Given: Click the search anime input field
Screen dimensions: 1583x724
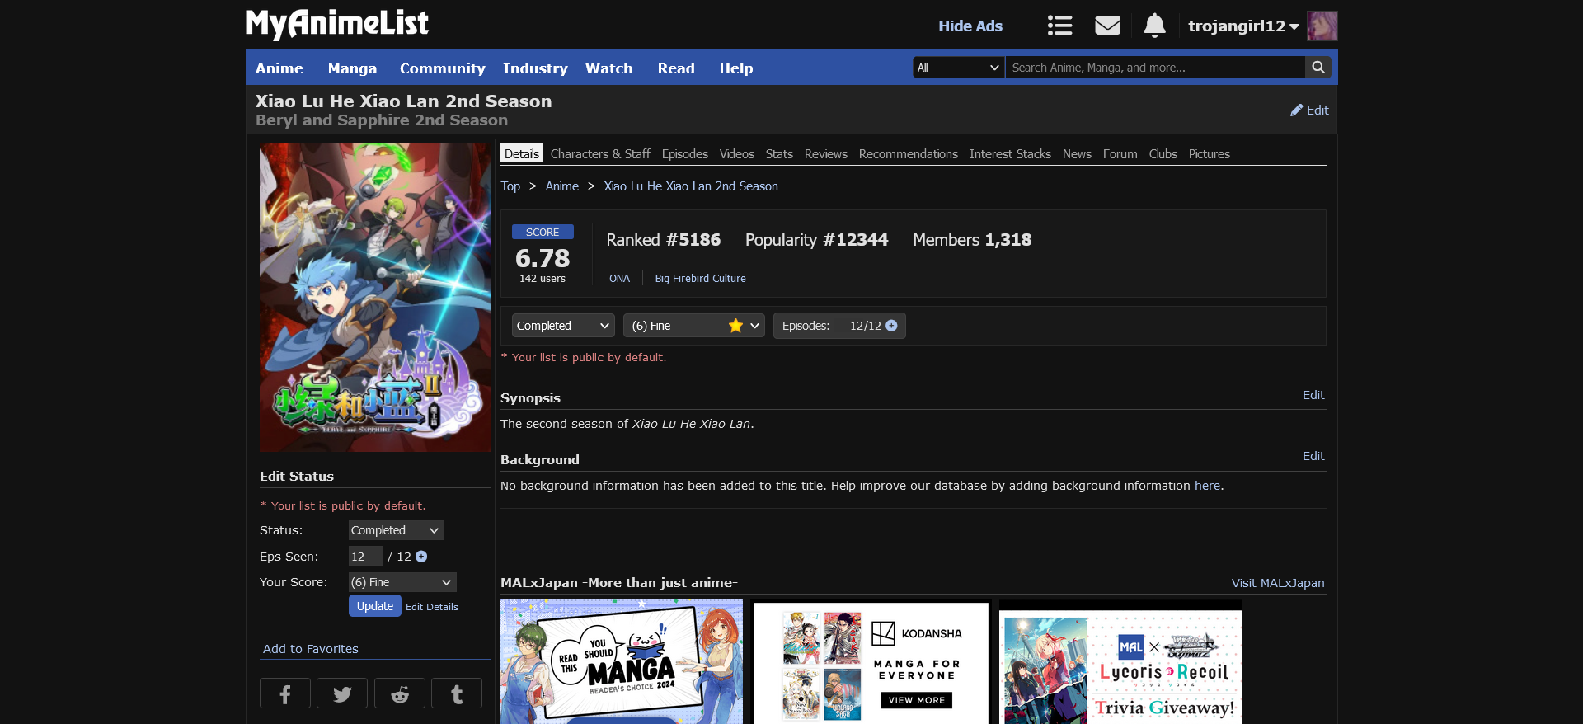Looking at the screenshot, I should coord(1154,68).
